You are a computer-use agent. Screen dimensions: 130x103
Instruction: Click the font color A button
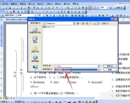(113, 16)
